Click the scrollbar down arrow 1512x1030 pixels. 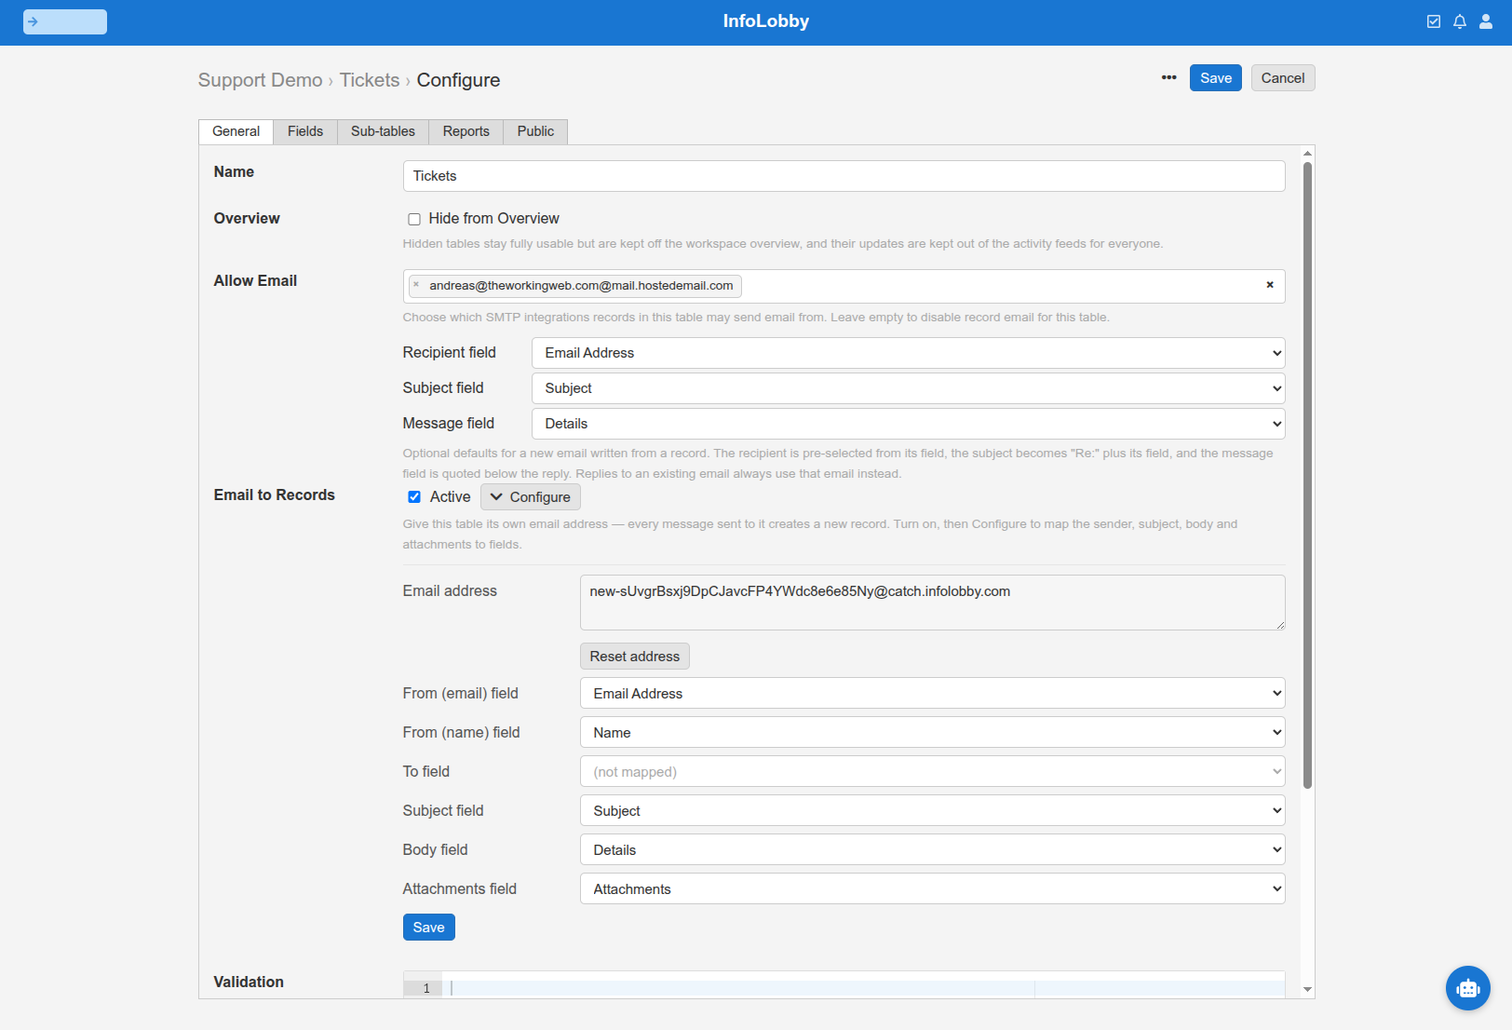click(1307, 990)
